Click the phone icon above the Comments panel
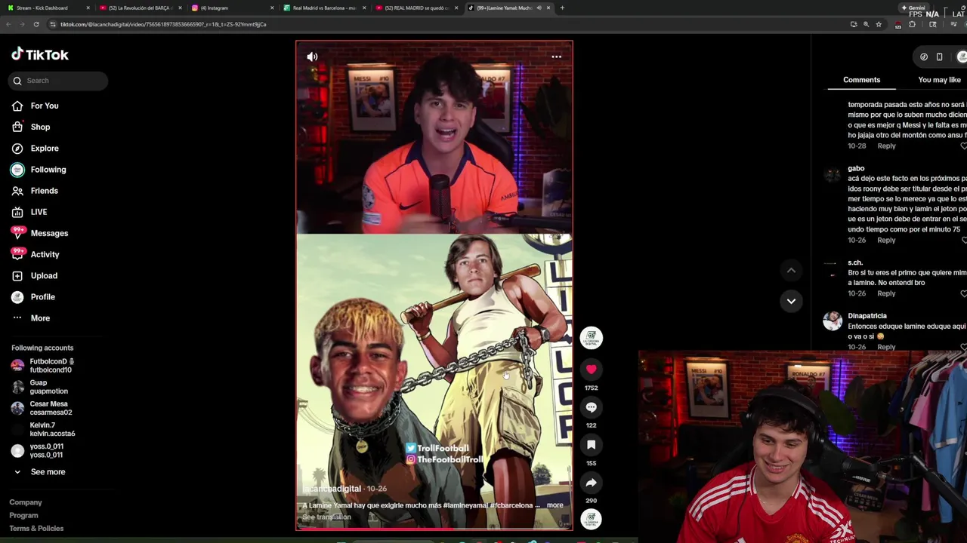Viewport: 967px width, 543px height. pos(939,57)
